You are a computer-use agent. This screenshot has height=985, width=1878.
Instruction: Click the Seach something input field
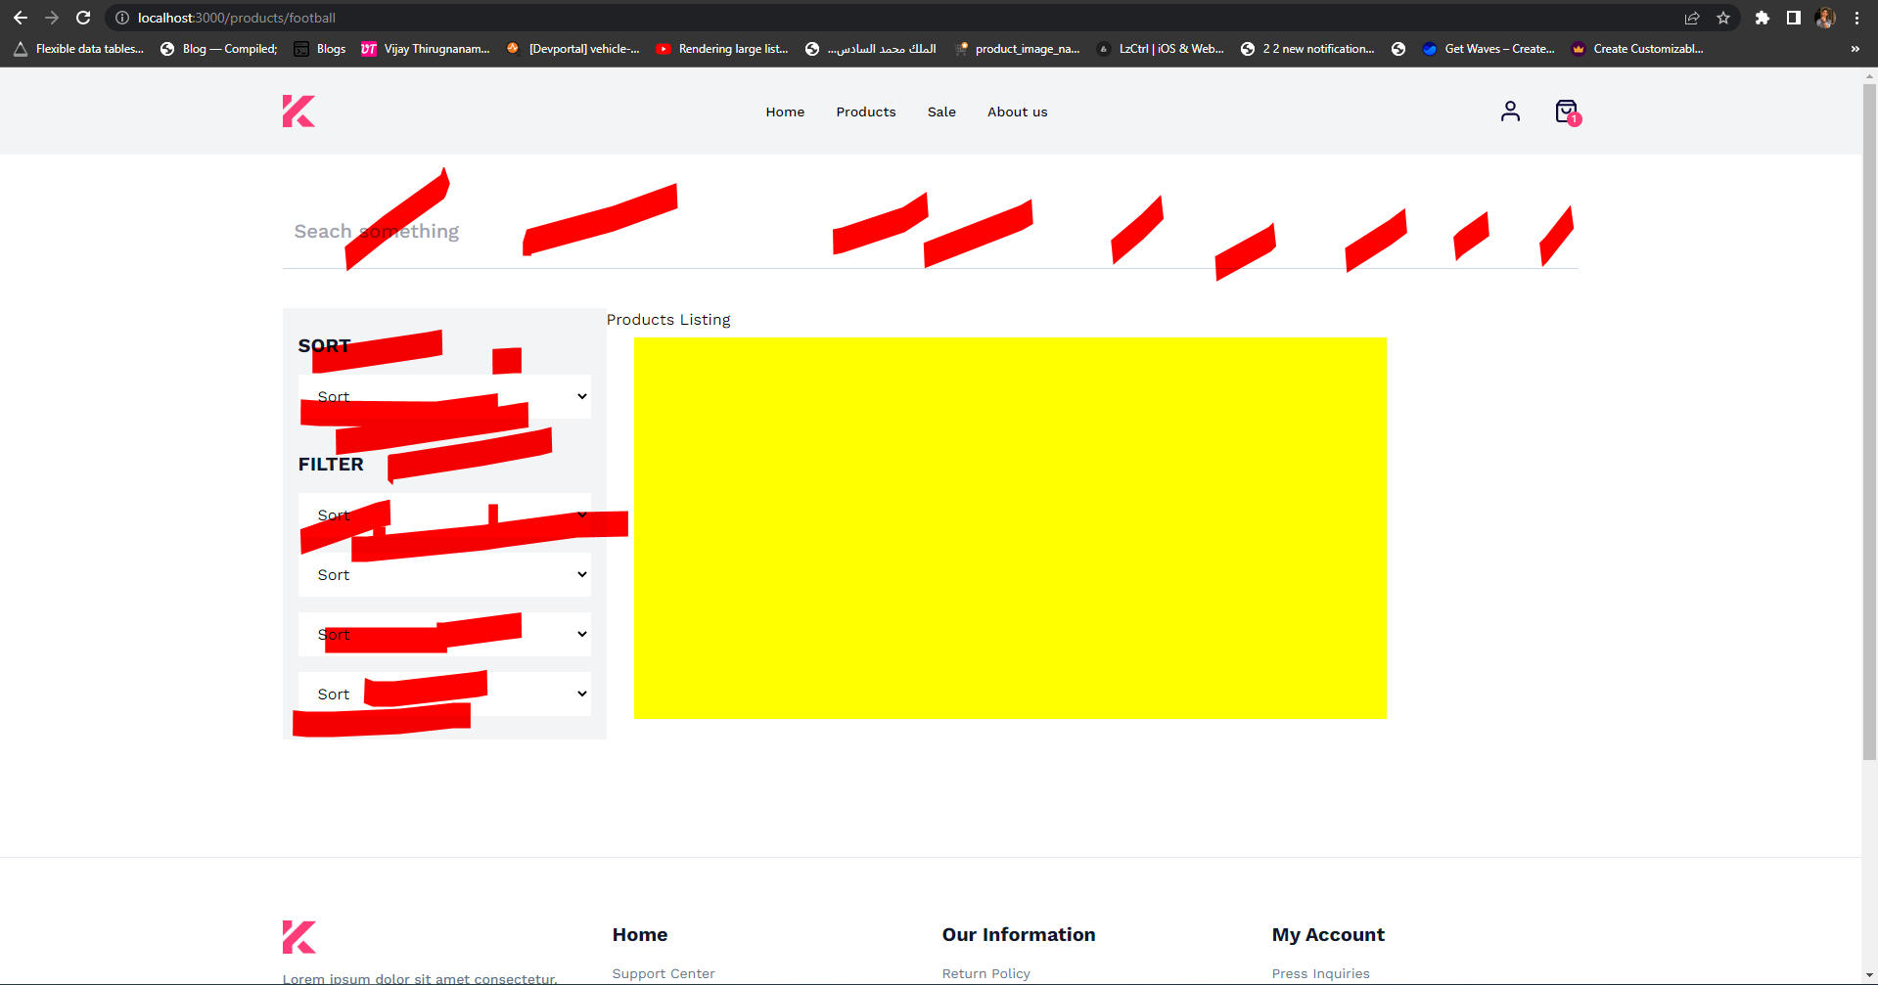click(x=489, y=231)
